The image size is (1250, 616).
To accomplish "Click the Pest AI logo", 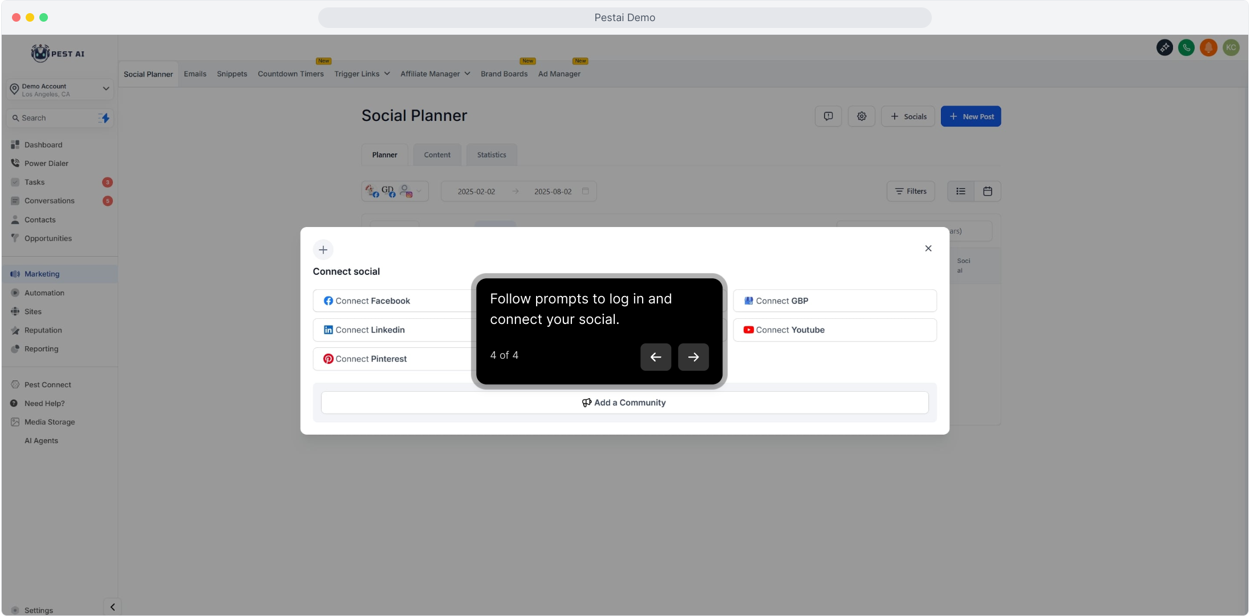I will click(58, 54).
